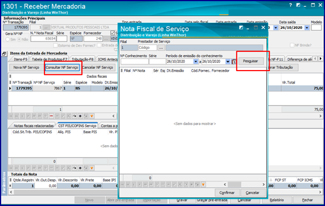Open the Filial lookup ellipsis button in main window
Viewport: 325px width, 206px height.
pyautogui.click(x=46, y=27)
